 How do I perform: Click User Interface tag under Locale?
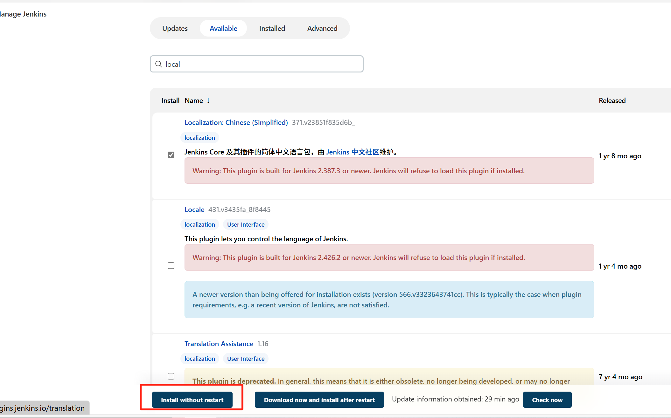click(246, 225)
